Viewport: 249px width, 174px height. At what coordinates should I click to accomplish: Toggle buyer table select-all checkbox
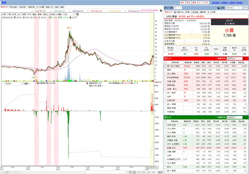pyautogui.click(x=165, y=62)
